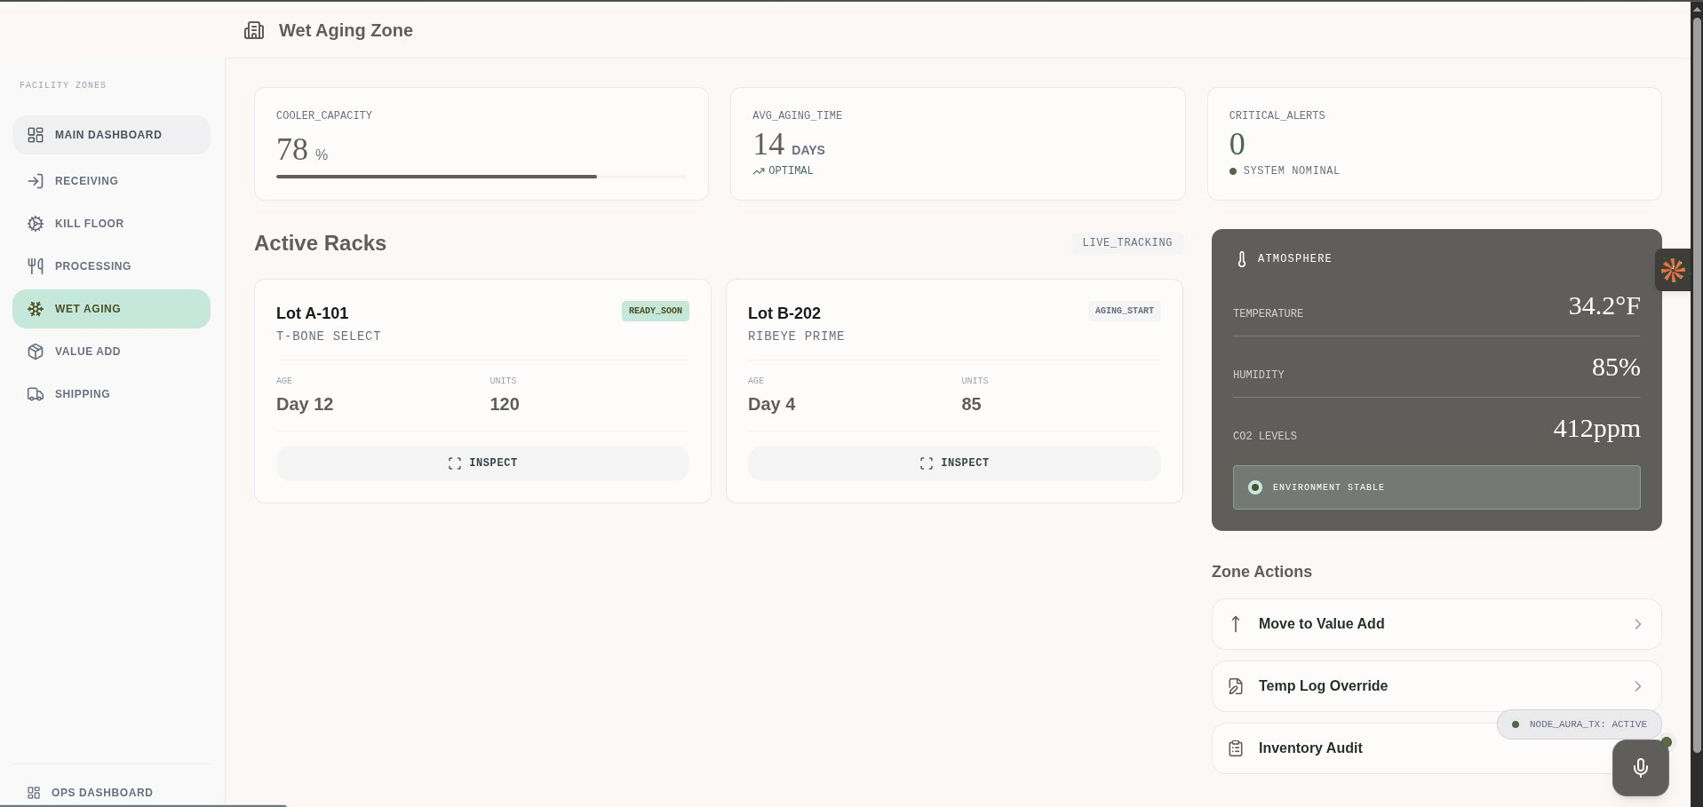
Task: Click the trend arrow icon next to OPTIMAL
Action: point(759,171)
